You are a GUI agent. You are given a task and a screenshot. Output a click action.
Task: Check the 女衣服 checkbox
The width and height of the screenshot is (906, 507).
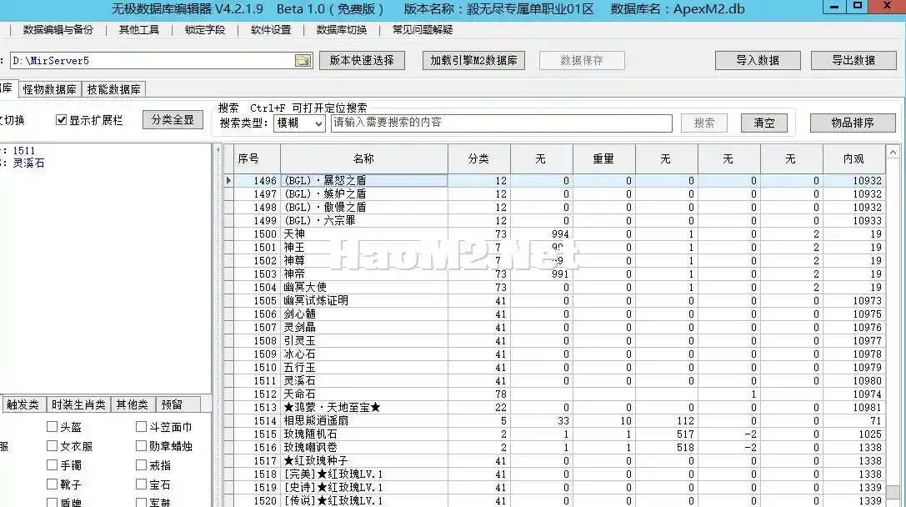52,446
